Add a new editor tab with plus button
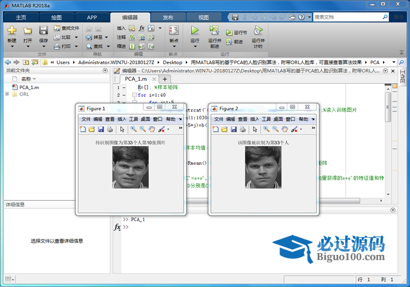The height and width of the screenshot is (287, 410). pos(165,79)
